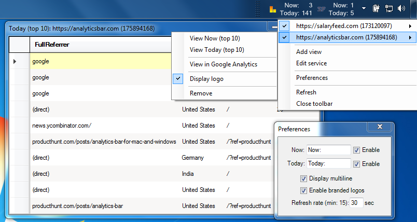Expand the analyticsbar.com submenu arrow
Image resolution: width=417 pixels, height=222 pixels.
click(x=410, y=38)
